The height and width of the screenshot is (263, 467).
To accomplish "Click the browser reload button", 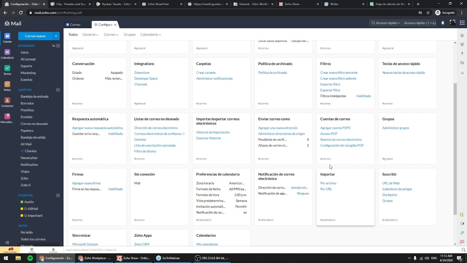I will (x=21, y=12).
